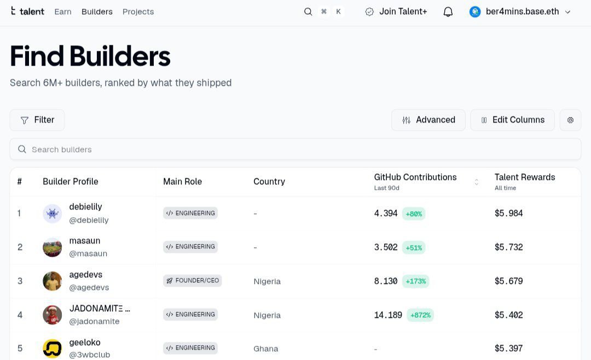The height and width of the screenshot is (360, 591).
Task: Click the Country column header
Action: coord(269,181)
